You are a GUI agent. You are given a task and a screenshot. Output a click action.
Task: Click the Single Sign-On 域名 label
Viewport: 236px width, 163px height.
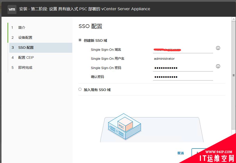pos(106,50)
